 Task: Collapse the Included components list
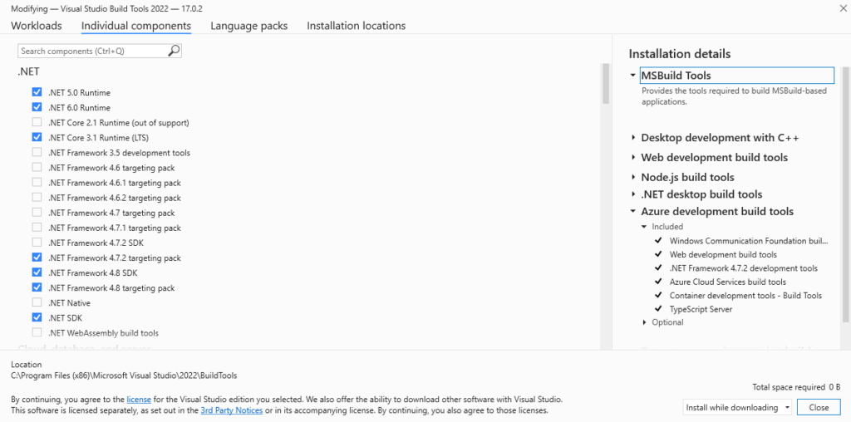coord(644,227)
